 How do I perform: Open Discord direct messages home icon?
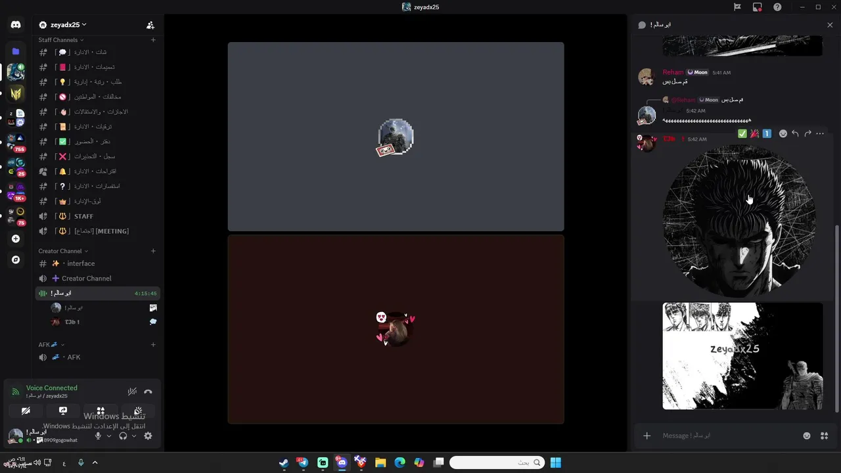pyautogui.click(x=16, y=25)
